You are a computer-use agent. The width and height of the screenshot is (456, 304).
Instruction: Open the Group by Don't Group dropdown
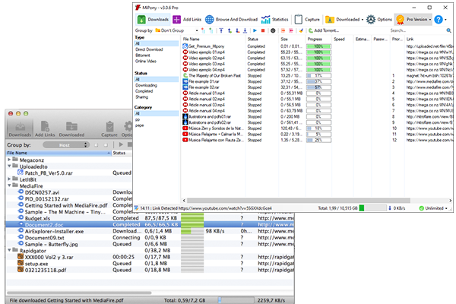click(176, 30)
